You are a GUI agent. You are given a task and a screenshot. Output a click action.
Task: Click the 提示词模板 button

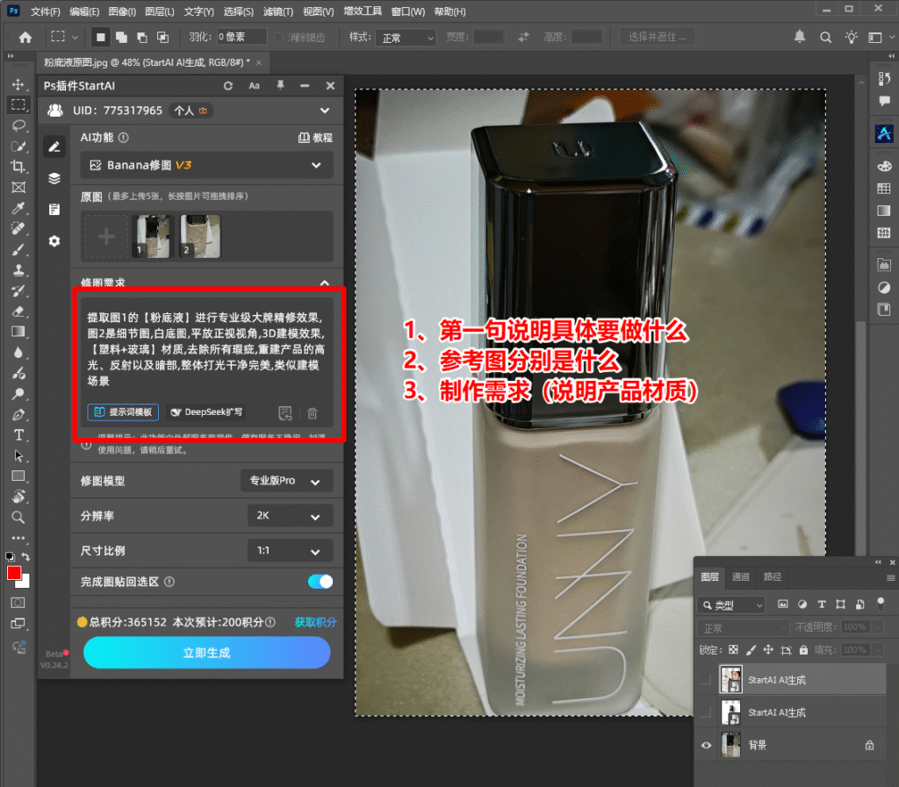pyautogui.click(x=123, y=411)
